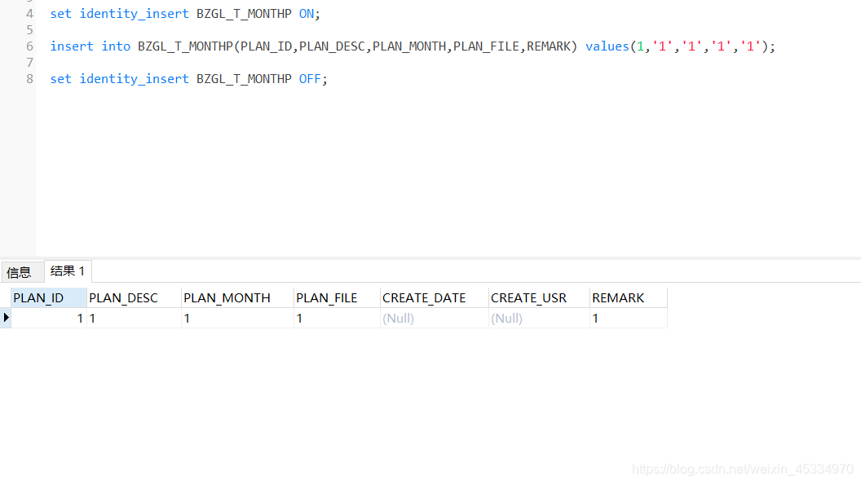861x484 pixels.
Task: Click 'set identity_insert' on line 8
Action: [119, 79]
